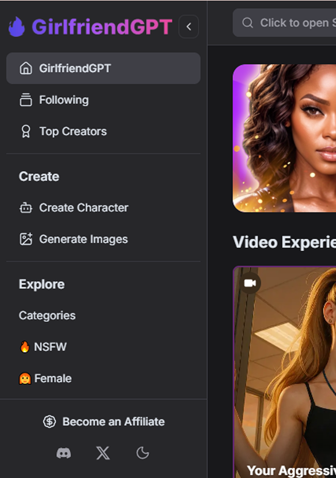Image resolution: width=336 pixels, height=478 pixels.
Task: Open the search field
Action: (x=284, y=23)
